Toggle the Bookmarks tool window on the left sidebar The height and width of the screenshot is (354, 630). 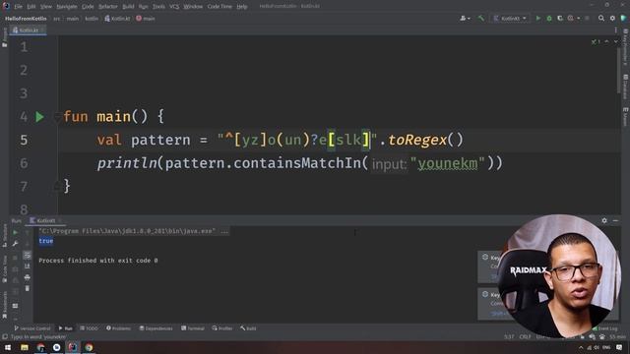coord(4,306)
